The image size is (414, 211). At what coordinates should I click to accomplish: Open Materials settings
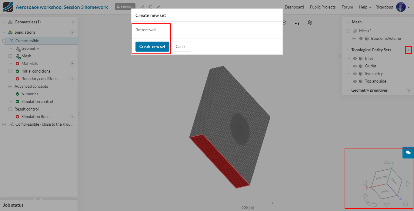coord(30,63)
